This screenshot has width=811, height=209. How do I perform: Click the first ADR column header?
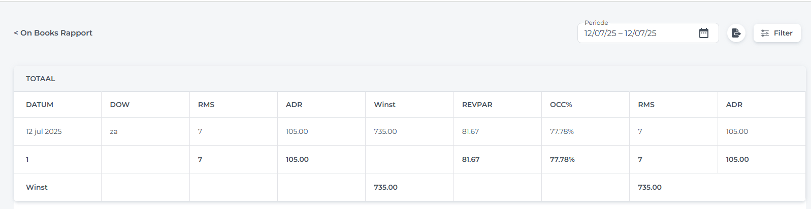tap(294, 104)
